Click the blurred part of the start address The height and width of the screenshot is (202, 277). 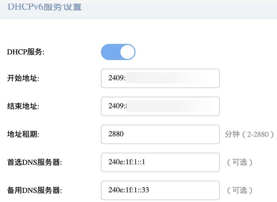click(x=167, y=78)
